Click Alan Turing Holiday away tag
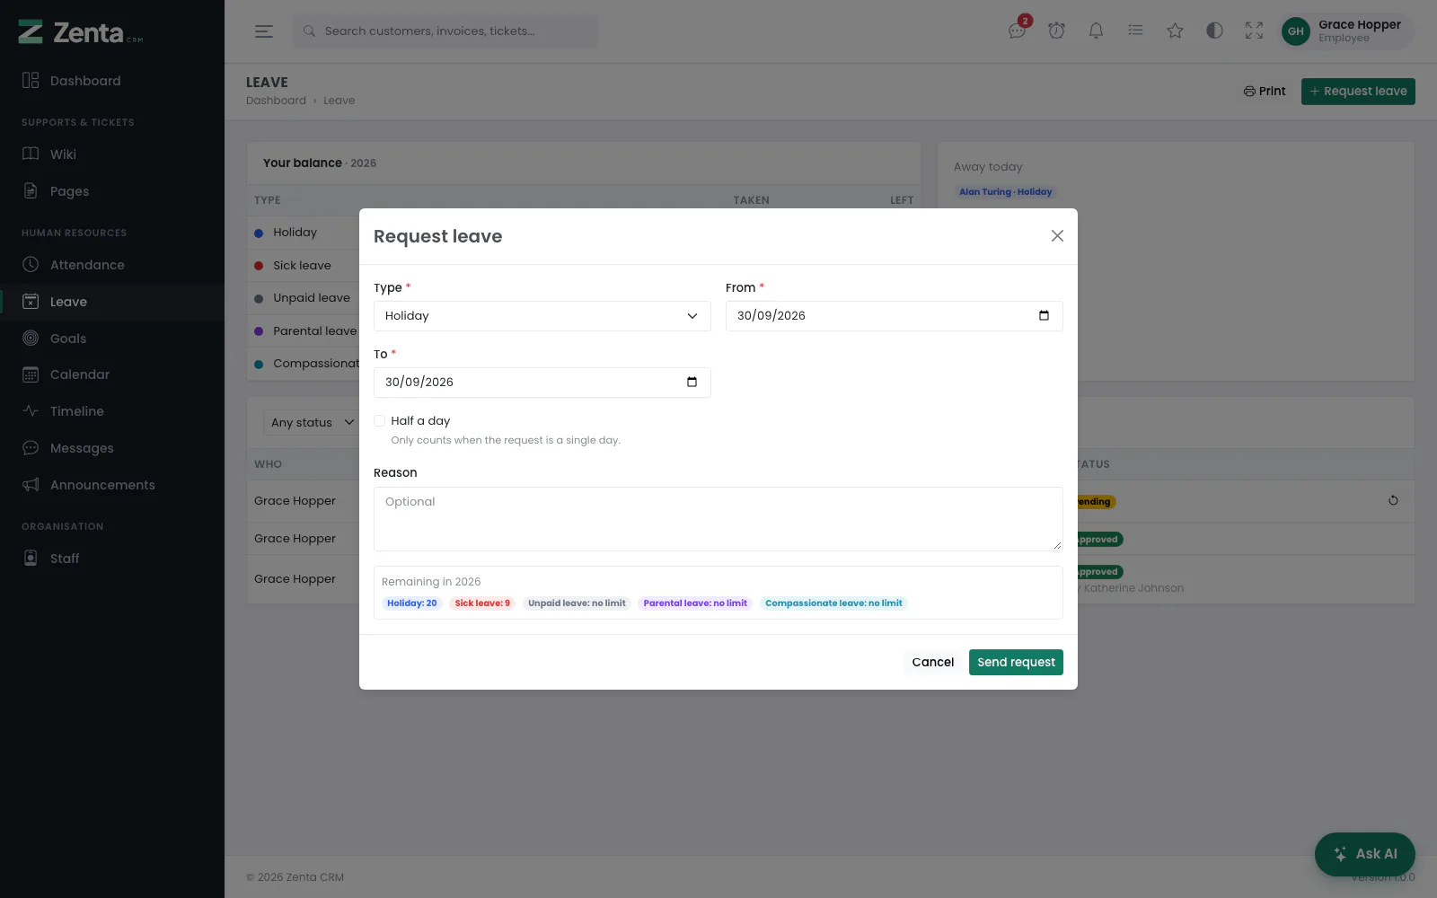The image size is (1437, 898). (1005, 192)
